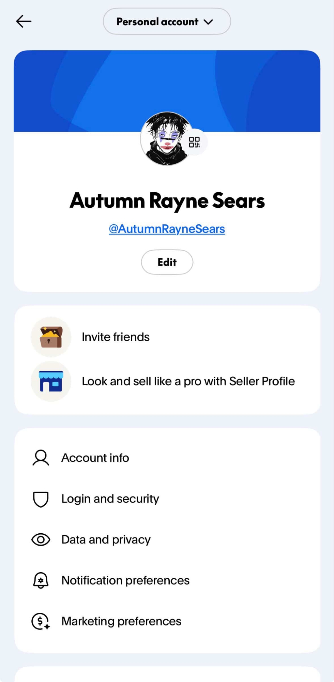Click the eye icon for privacy
Screen dimensions: 334x682
(x=41, y=539)
